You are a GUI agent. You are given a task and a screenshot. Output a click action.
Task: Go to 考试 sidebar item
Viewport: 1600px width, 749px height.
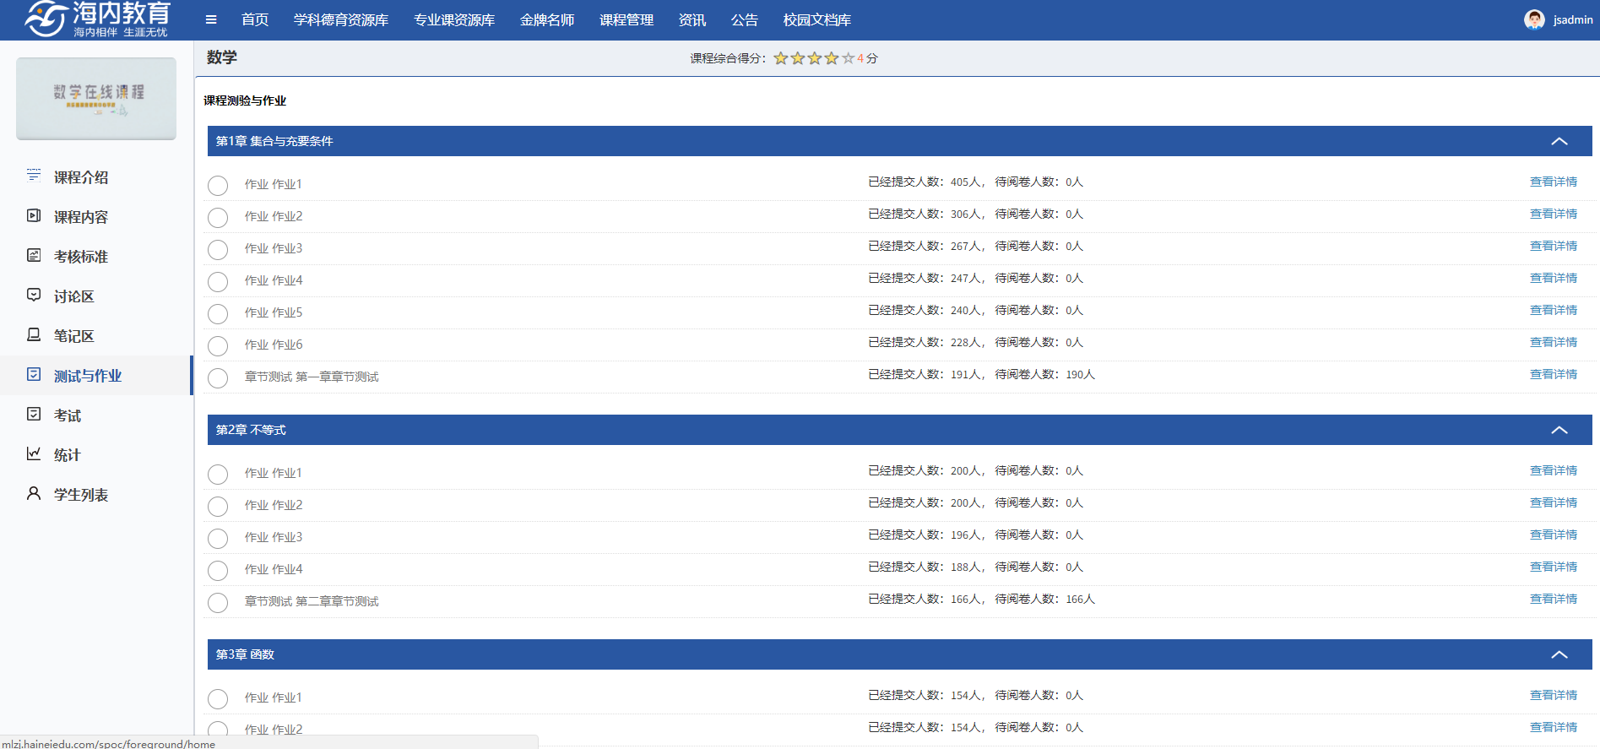[x=68, y=415]
